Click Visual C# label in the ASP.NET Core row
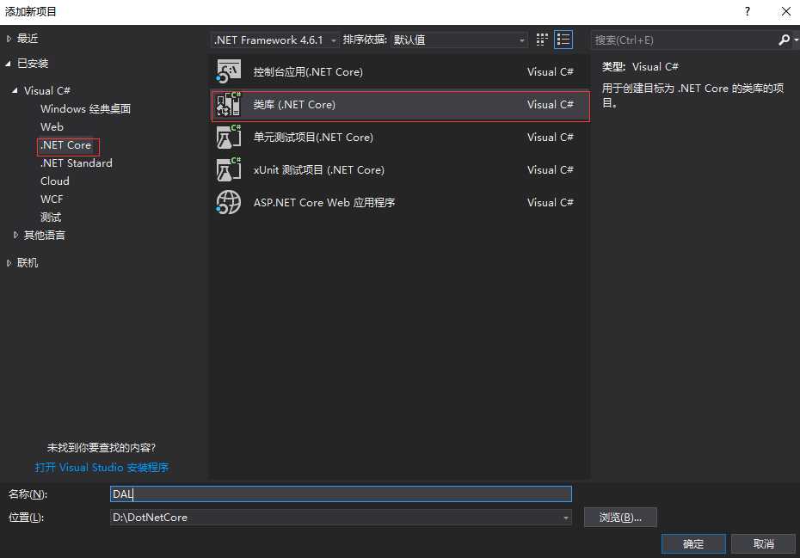800x558 pixels. coord(551,203)
